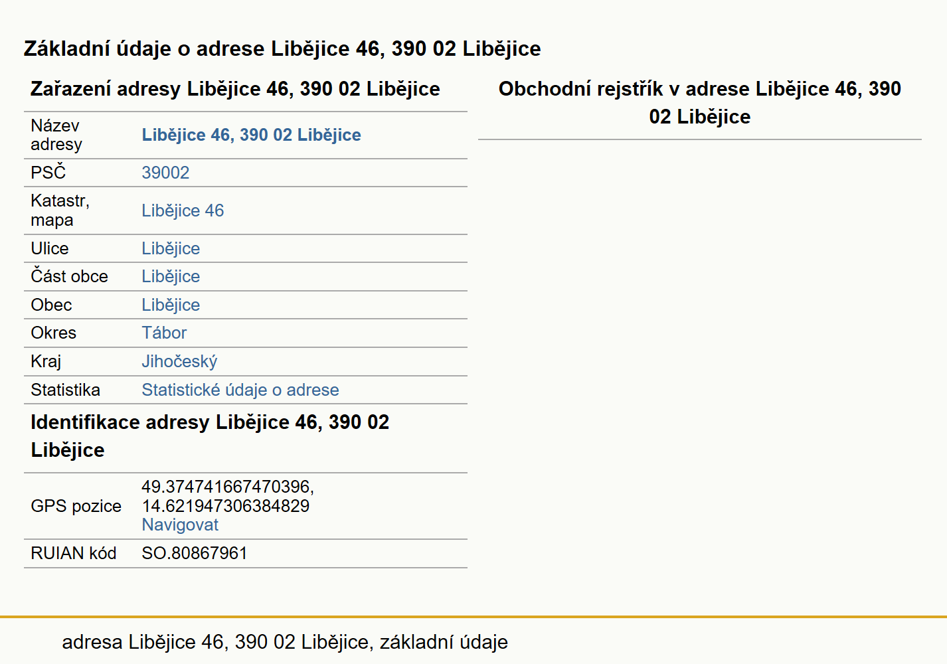Click the Katastr, mapa label
Image resolution: width=947 pixels, height=664 pixels.
[60, 210]
